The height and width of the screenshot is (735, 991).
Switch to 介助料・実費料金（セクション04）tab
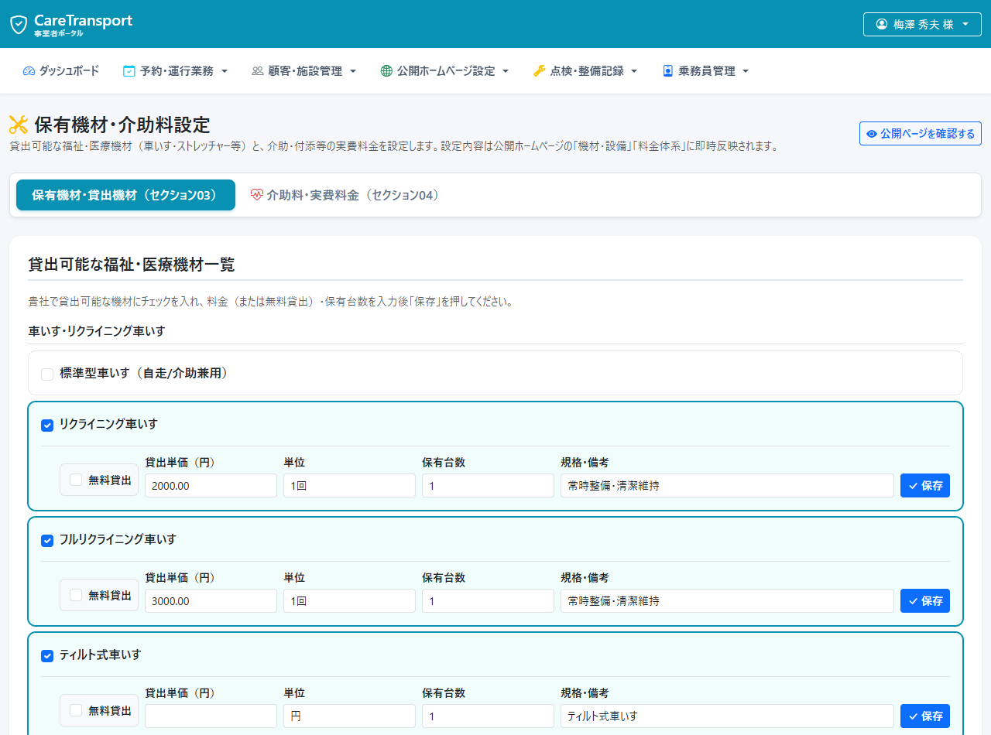click(345, 195)
